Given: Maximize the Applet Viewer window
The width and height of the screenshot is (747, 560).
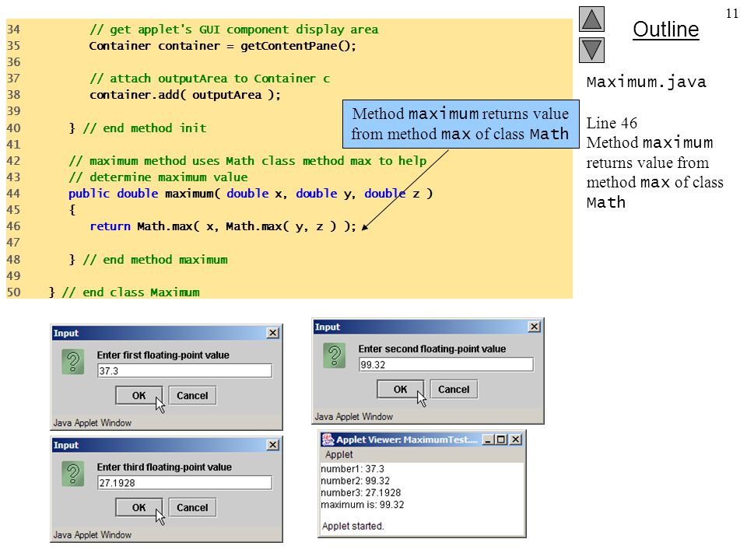Looking at the screenshot, I should pos(501,439).
